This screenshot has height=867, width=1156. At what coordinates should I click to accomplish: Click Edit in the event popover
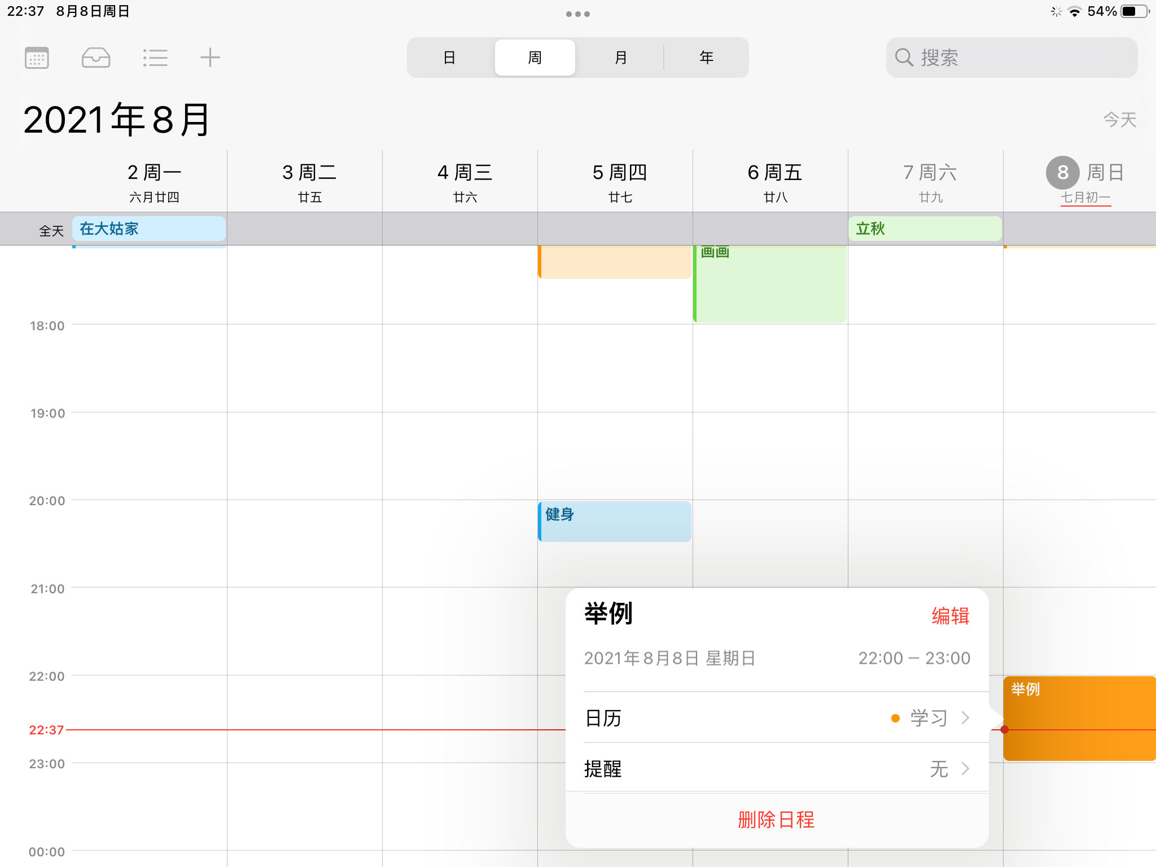[950, 616]
